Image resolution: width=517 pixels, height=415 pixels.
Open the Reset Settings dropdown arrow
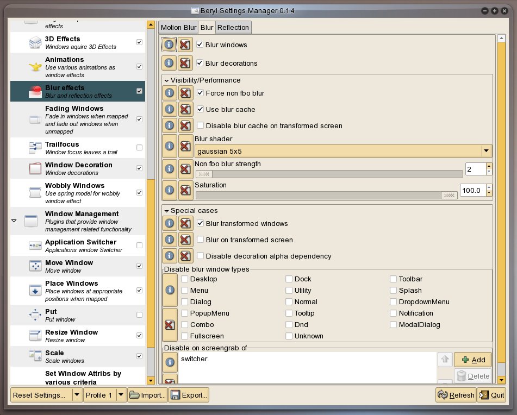[77, 395]
